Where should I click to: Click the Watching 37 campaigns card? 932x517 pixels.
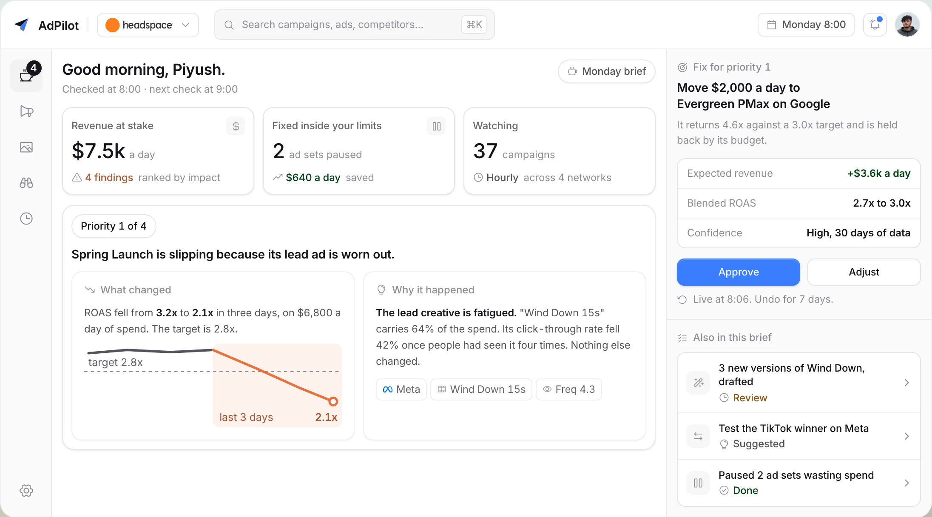point(560,151)
